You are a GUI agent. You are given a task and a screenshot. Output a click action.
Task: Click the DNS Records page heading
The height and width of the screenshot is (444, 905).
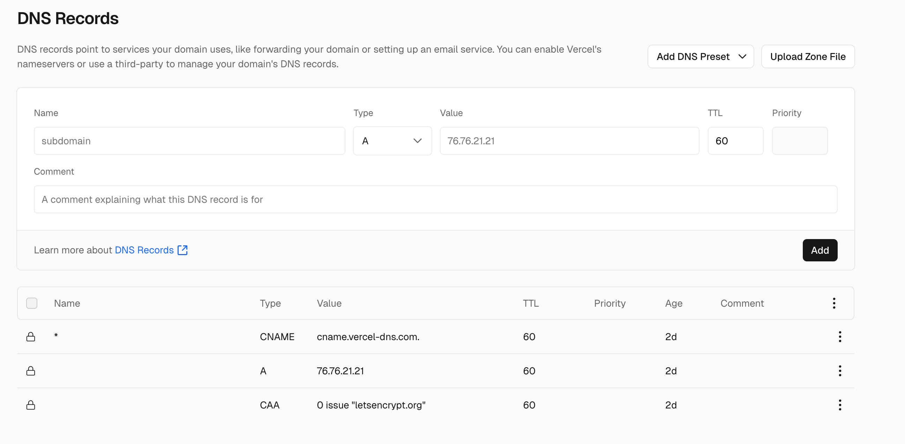(x=68, y=18)
